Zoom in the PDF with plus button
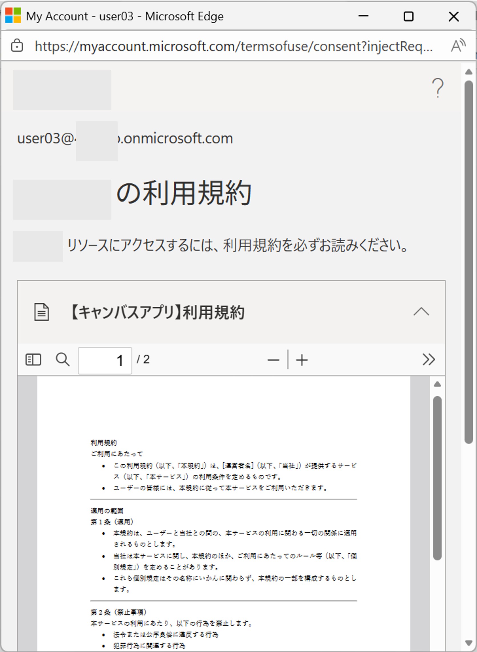 pos(302,360)
